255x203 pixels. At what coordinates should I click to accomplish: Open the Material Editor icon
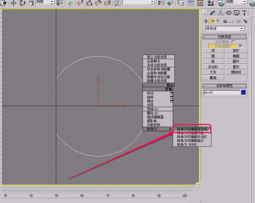coord(211,3)
